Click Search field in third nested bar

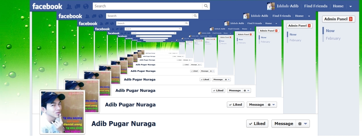click(x=150, y=23)
